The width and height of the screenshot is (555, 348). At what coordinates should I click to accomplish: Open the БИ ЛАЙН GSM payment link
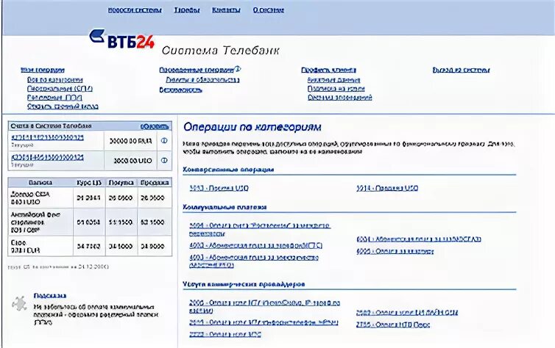[x=407, y=312]
